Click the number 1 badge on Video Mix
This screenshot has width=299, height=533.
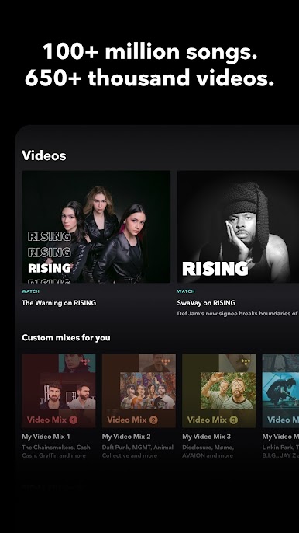74,420
